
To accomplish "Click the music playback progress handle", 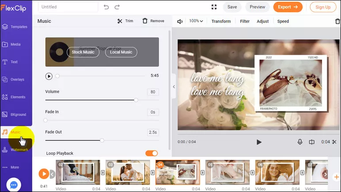I will coord(57,76).
